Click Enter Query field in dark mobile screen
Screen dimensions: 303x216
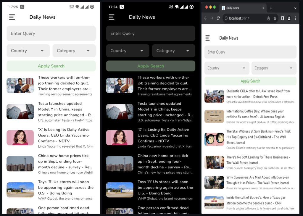click(x=151, y=33)
